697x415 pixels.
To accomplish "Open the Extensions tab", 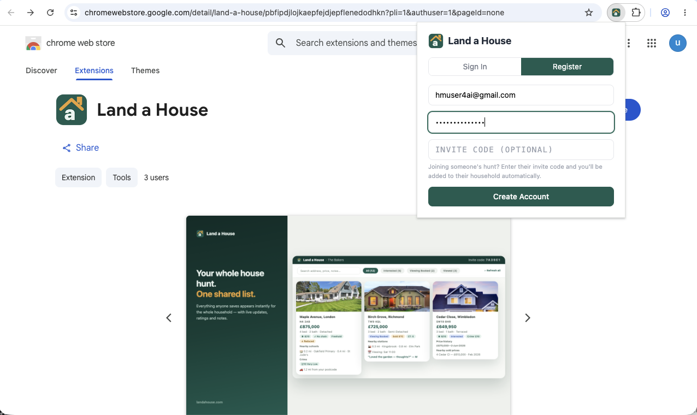I will [x=94, y=70].
